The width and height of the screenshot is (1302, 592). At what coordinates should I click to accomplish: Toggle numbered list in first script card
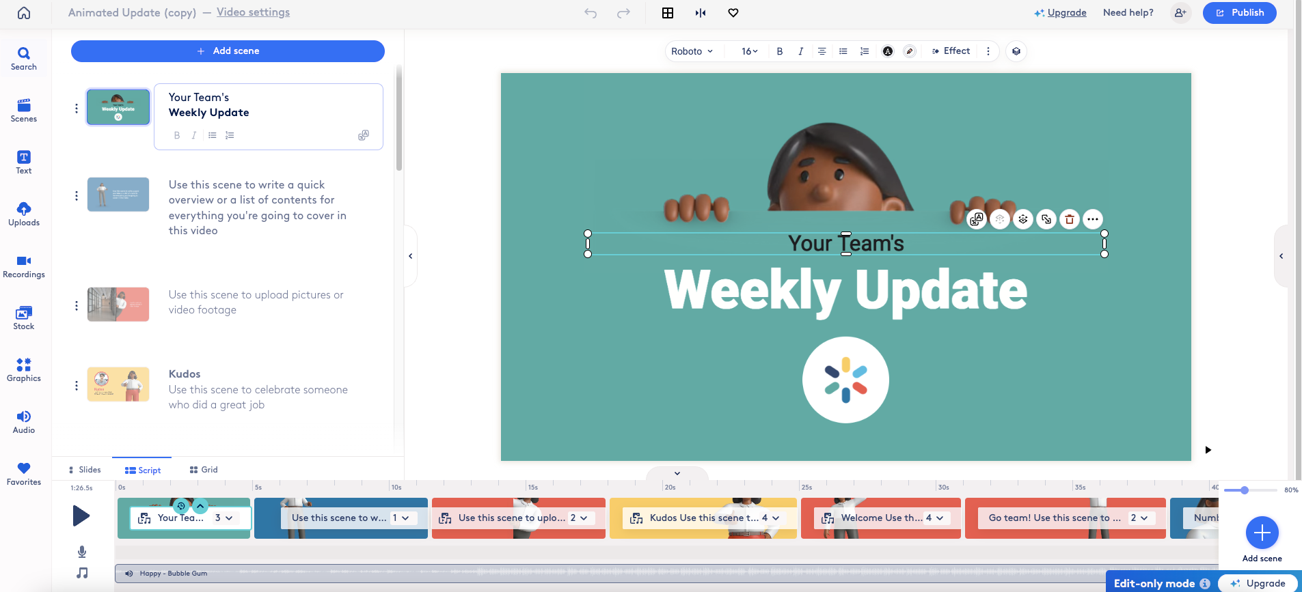click(230, 135)
